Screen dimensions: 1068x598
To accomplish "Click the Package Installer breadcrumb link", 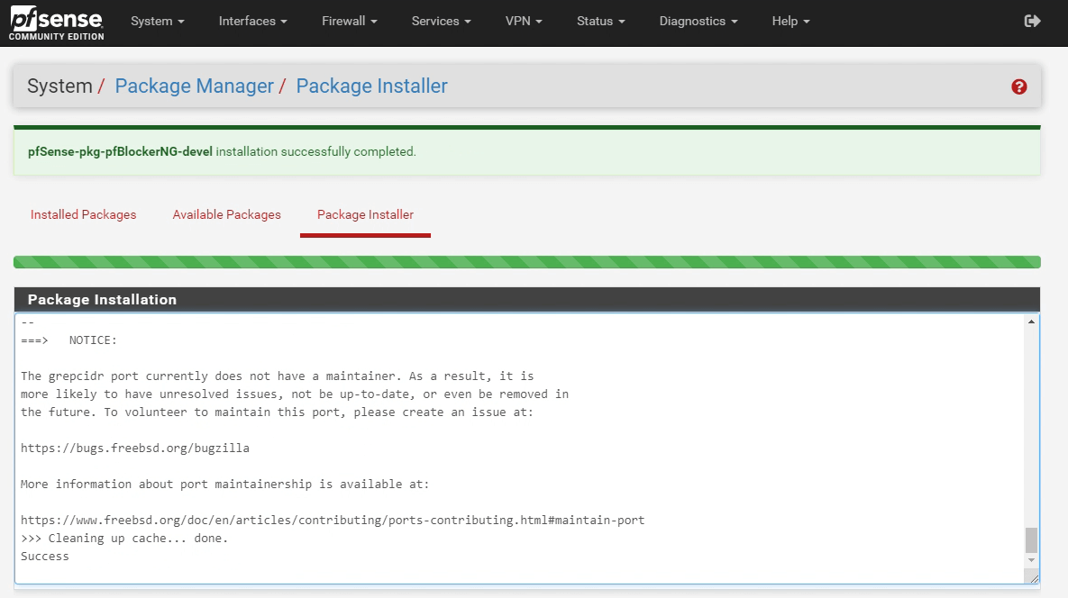I will [371, 86].
